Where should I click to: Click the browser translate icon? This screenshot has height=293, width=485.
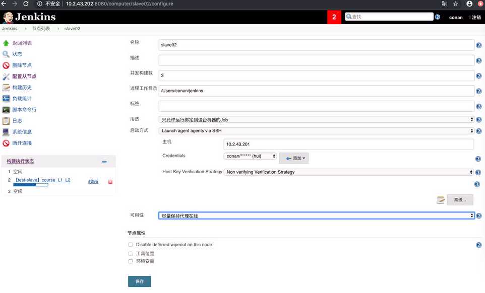(444, 4)
